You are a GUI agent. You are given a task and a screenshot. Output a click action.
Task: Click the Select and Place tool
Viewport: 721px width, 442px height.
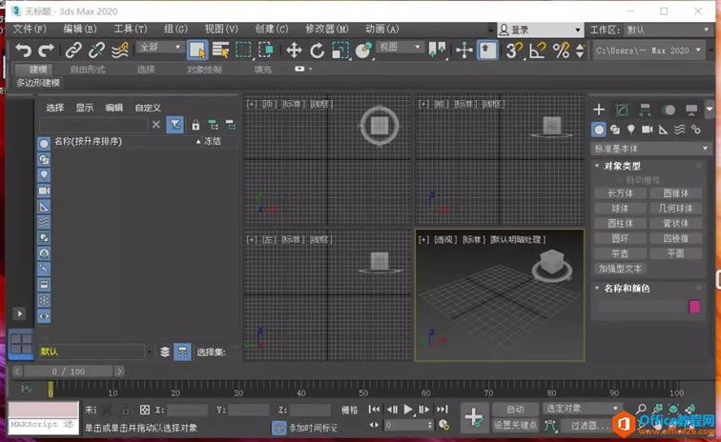363,50
